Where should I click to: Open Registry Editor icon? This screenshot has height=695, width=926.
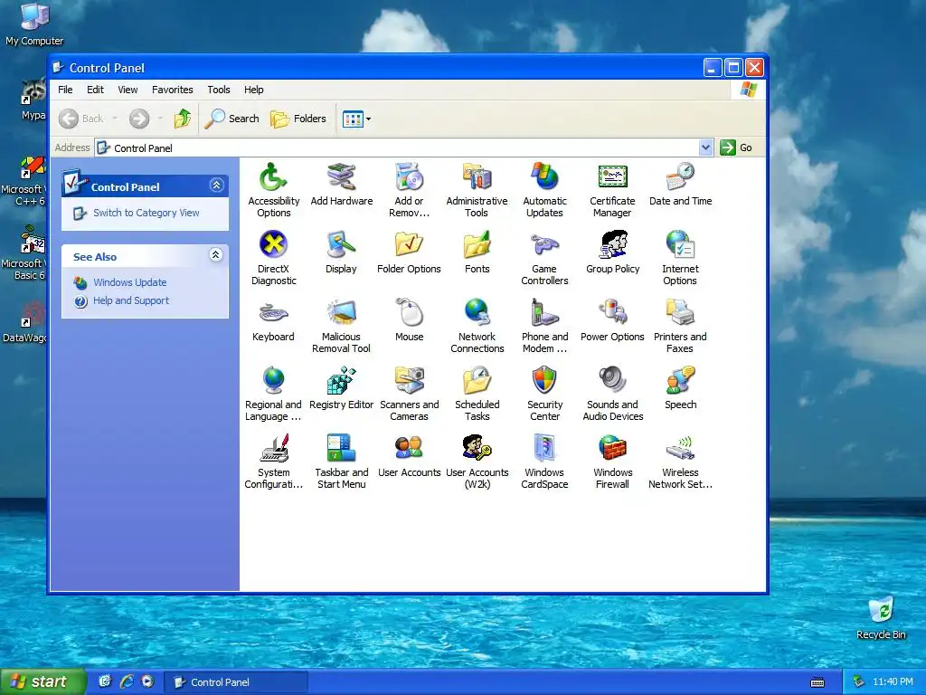pyautogui.click(x=341, y=380)
